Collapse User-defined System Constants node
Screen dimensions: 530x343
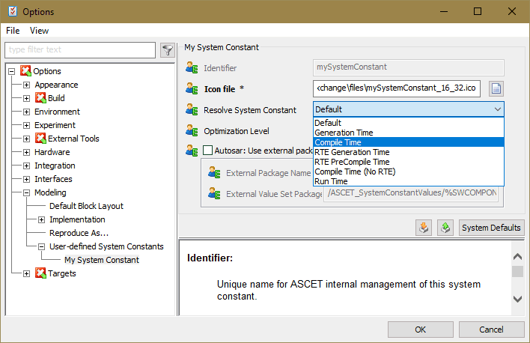click(41, 246)
